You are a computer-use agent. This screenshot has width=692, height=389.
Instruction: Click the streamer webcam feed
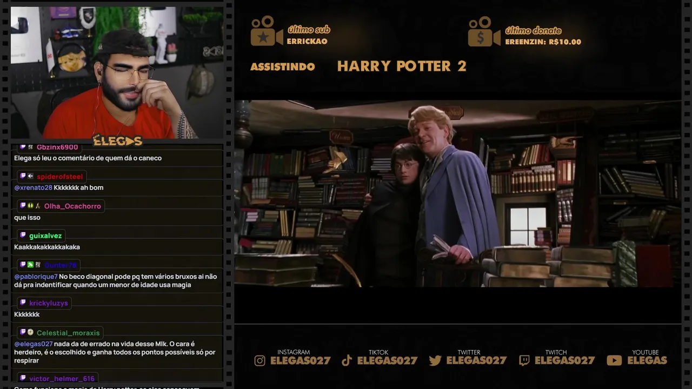click(x=117, y=72)
